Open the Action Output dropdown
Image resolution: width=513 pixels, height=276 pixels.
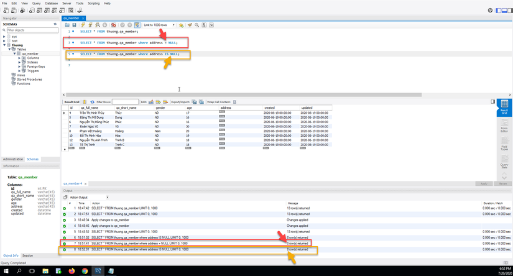(x=88, y=197)
